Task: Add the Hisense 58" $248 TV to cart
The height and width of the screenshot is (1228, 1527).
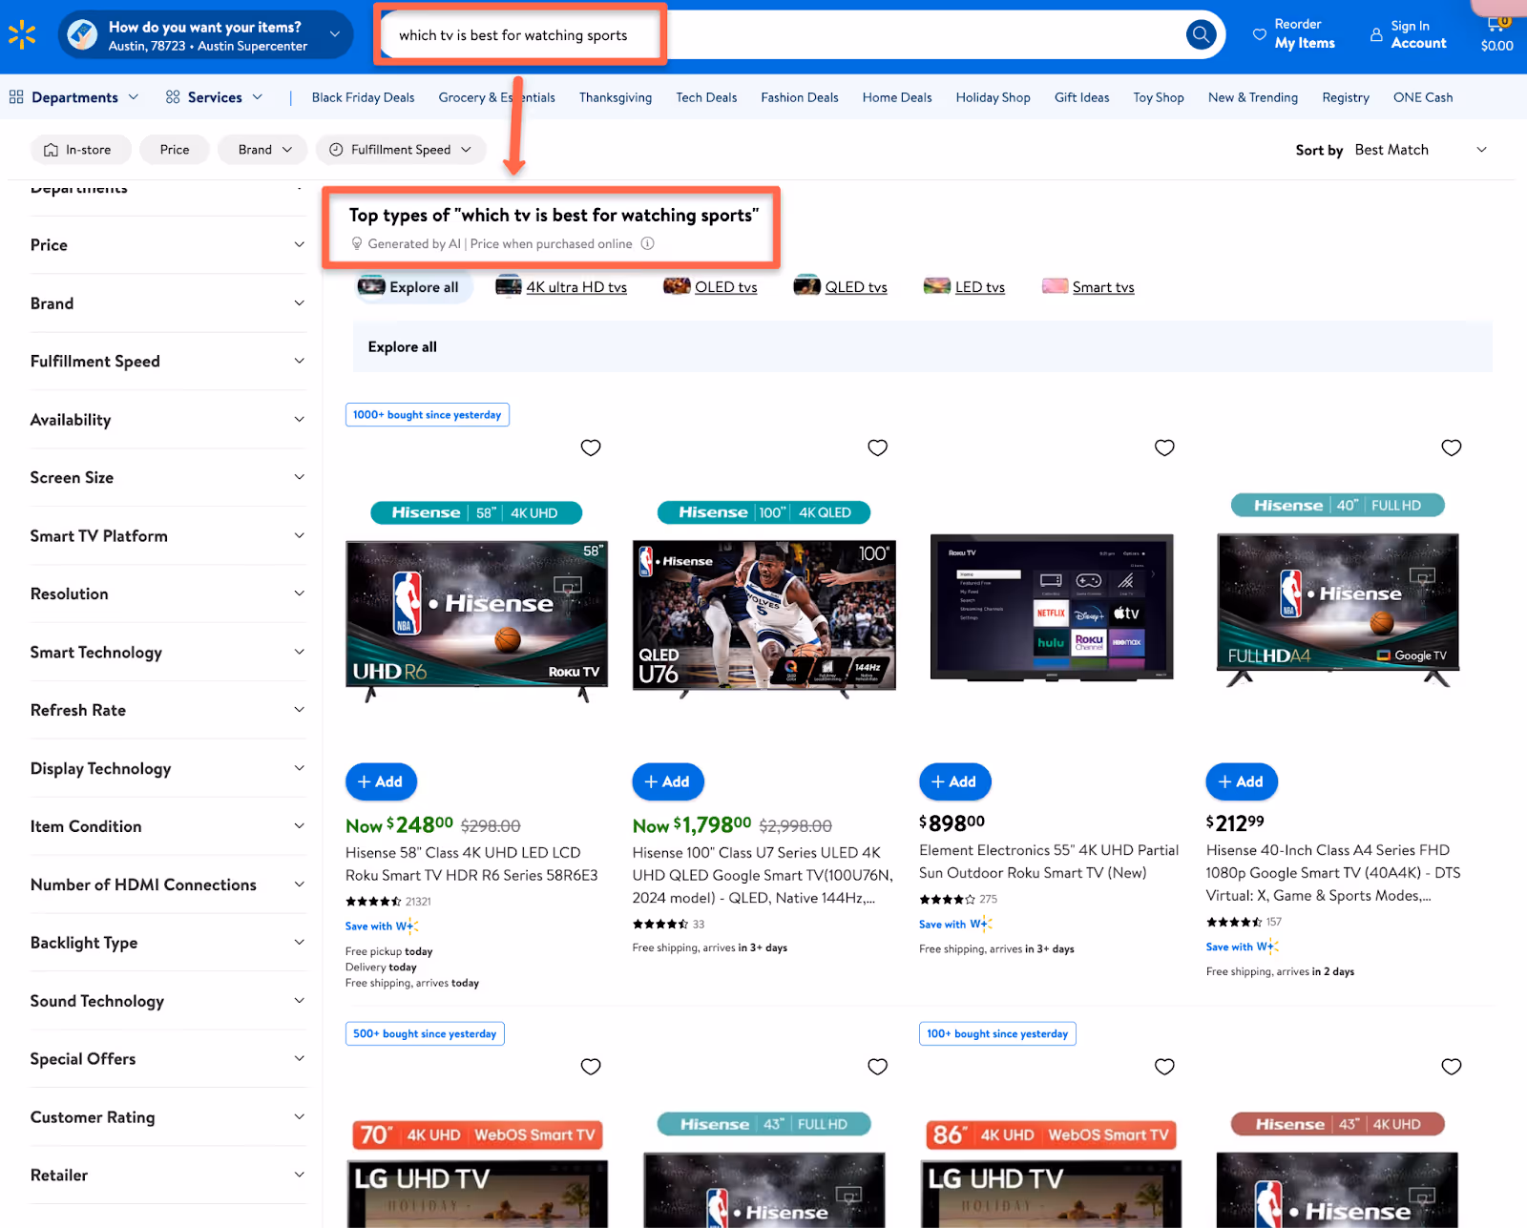Action: [x=381, y=781]
